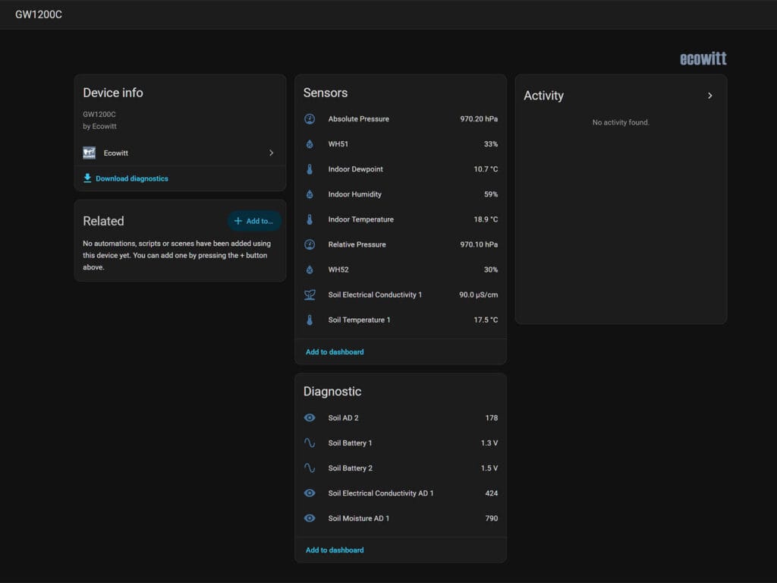777x583 pixels.
Task: Click the 59% indoor humidity value
Action: pos(491,194)
